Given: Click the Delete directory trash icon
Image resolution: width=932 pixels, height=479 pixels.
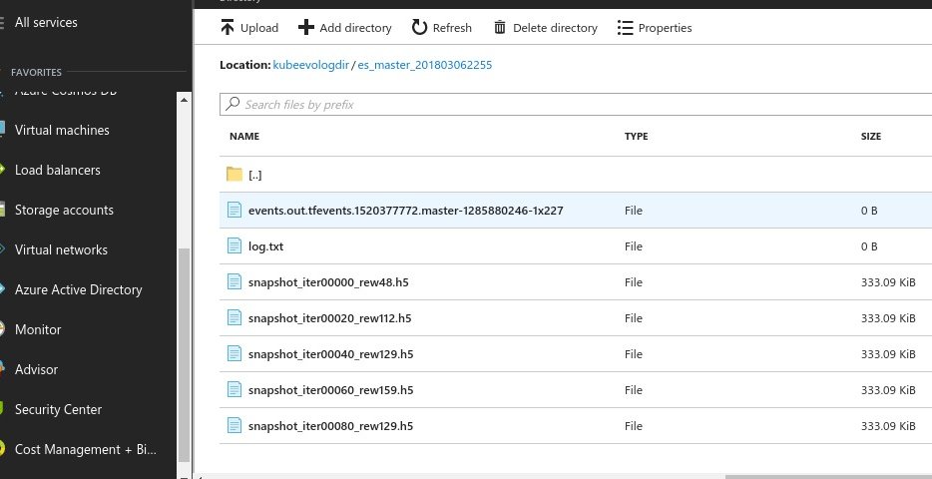Looking at the screenshot, I should (500, 27).
